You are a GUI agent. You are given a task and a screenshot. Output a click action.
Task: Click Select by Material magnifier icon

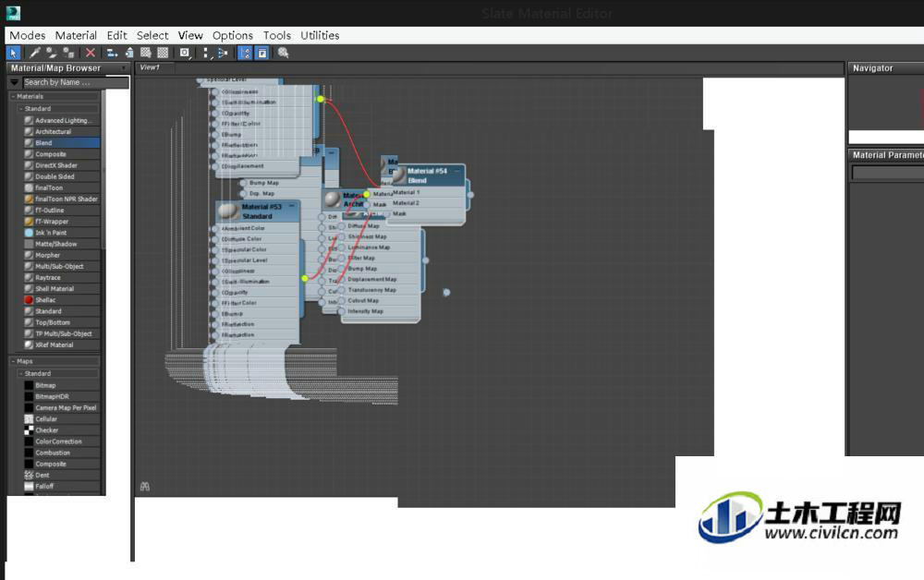pos(284,53)
